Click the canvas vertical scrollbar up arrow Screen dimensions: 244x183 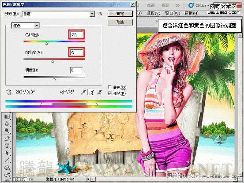[x=240, y=36]
